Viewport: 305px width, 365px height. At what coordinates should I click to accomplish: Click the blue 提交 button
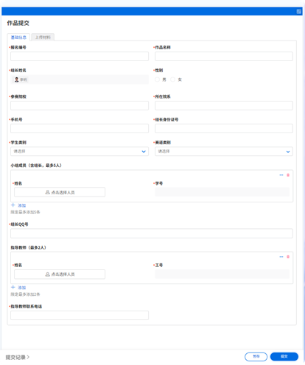click(284, 356)
